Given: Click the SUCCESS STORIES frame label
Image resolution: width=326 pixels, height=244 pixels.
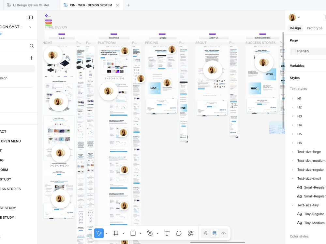Looking at the screenshot, I should tap(260, 43).
